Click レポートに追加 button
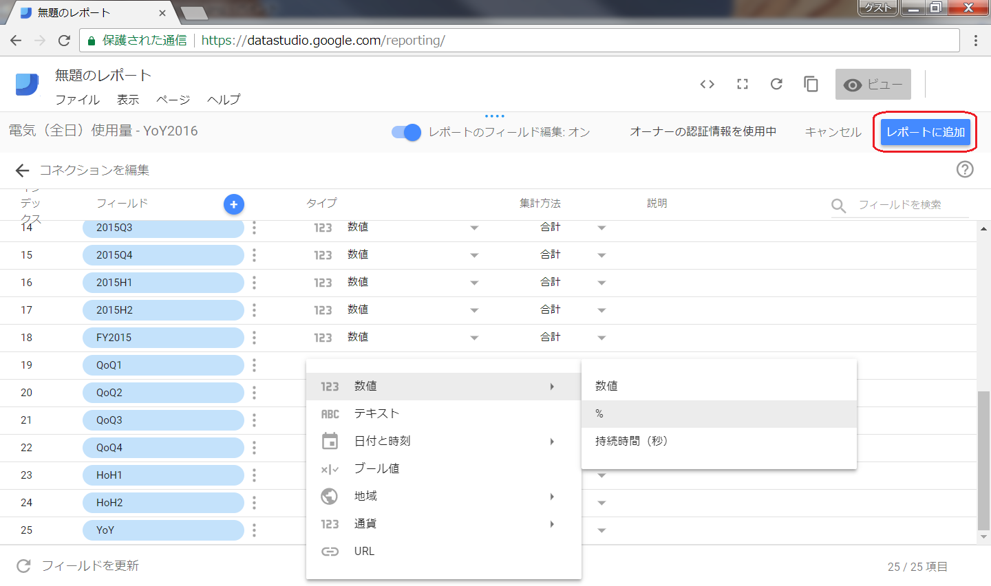The height and width of the screenshot is (586, 991). tap(926, 132)
